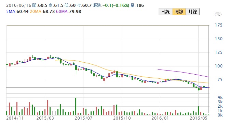The image size is (229, 123).
Task: Click the 100 price axis label
Action: pyautogui.click(x=218, y=66)
